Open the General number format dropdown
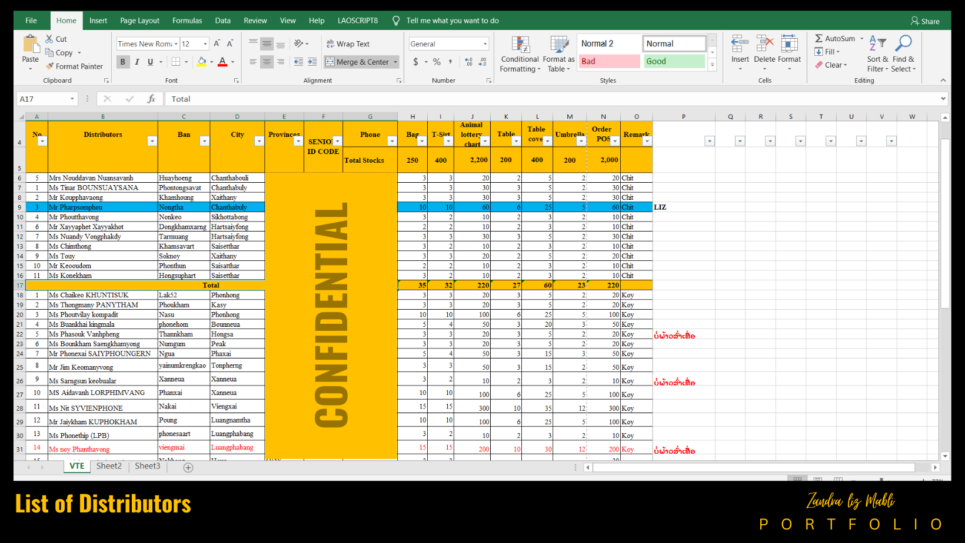This screenshot has width=965, height=543. tap(485, 44)
